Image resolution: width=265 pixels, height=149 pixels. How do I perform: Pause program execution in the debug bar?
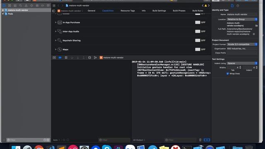point(66,58)
